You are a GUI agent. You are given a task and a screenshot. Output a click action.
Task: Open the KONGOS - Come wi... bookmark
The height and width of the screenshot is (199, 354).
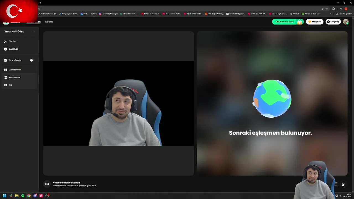pyautogui.click(x=150, y=14)
